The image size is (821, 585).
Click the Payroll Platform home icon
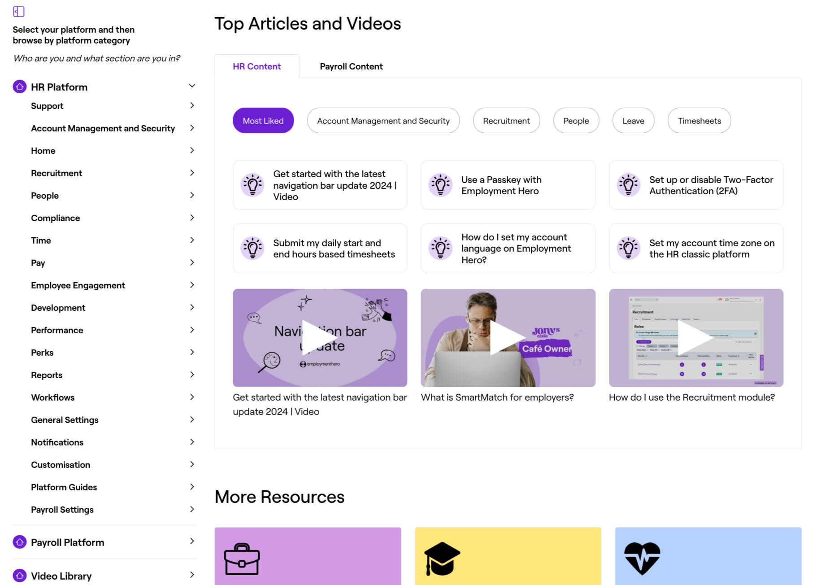pyautogui.click(x=20, y=542)
